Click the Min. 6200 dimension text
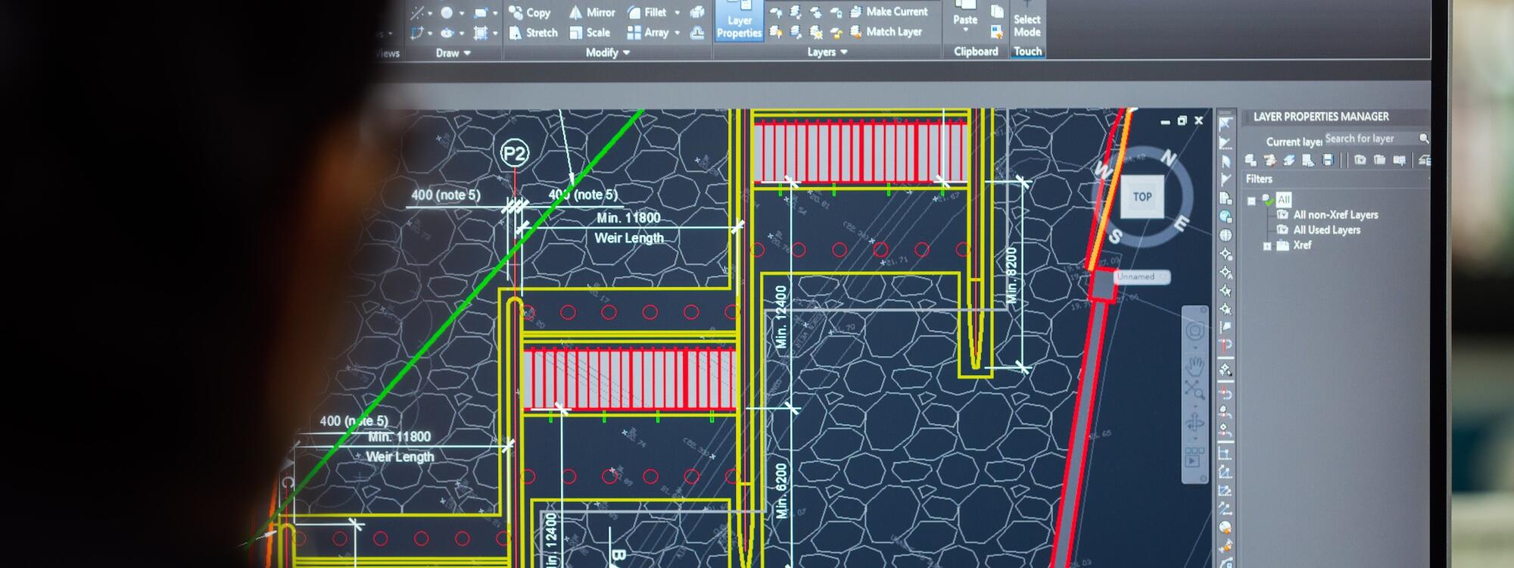Viewport: 1514px width, 568px height. click(781, 491)
